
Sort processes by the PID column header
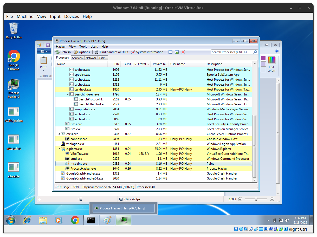(114, 64)
